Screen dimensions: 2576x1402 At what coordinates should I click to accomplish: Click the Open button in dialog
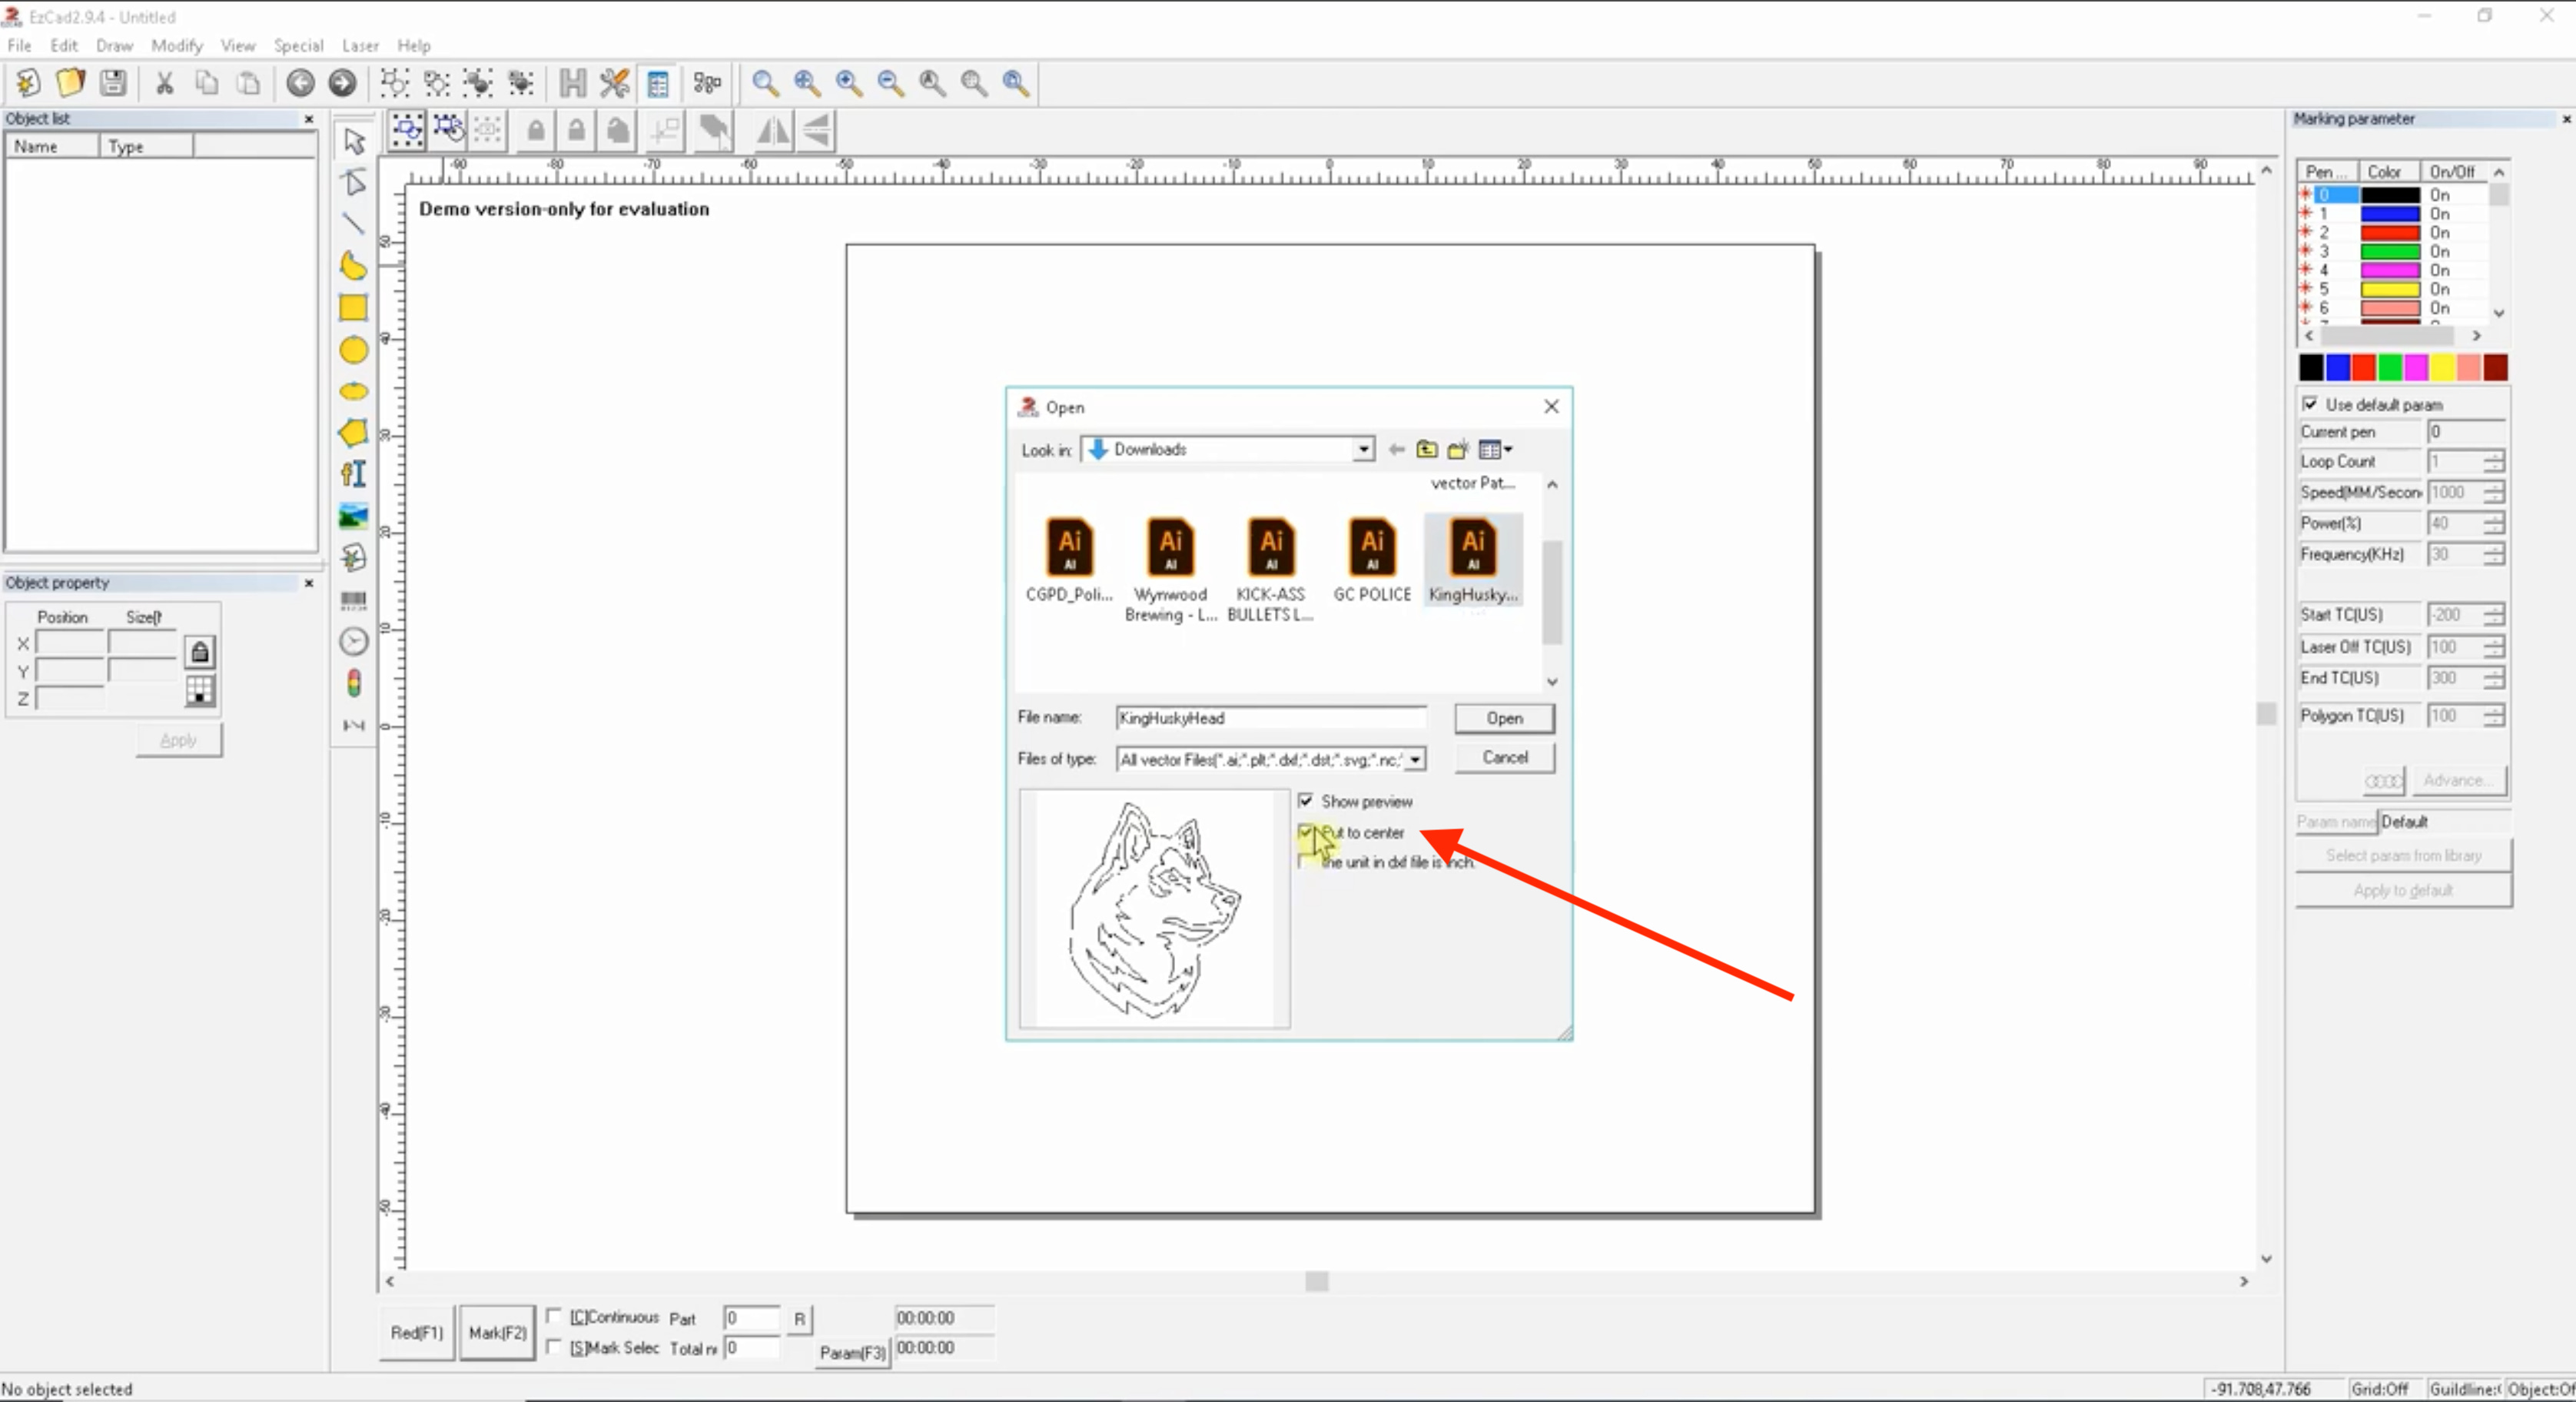(1504, 718)
